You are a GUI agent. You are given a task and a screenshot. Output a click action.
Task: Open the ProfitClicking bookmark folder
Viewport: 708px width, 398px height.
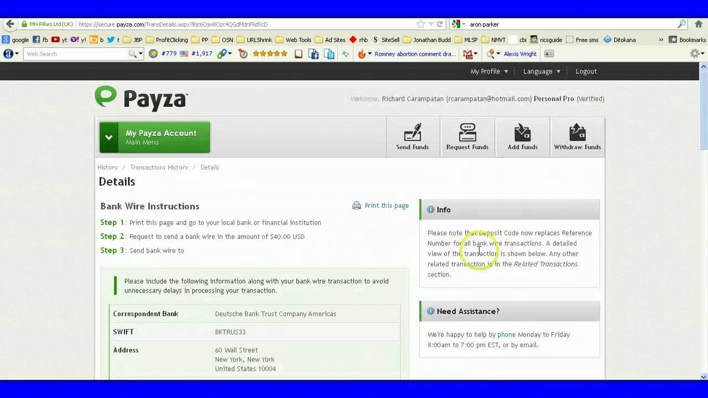(167, 40)
